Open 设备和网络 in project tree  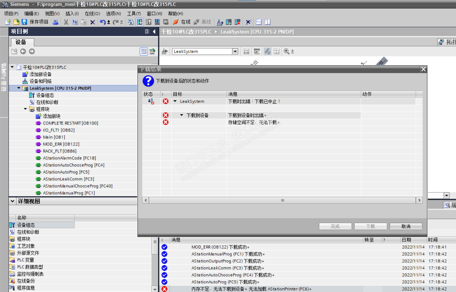(40, 81)
